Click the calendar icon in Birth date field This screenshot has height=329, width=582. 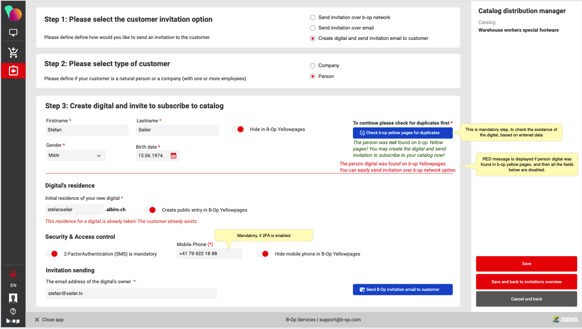(x=173, y=156)
